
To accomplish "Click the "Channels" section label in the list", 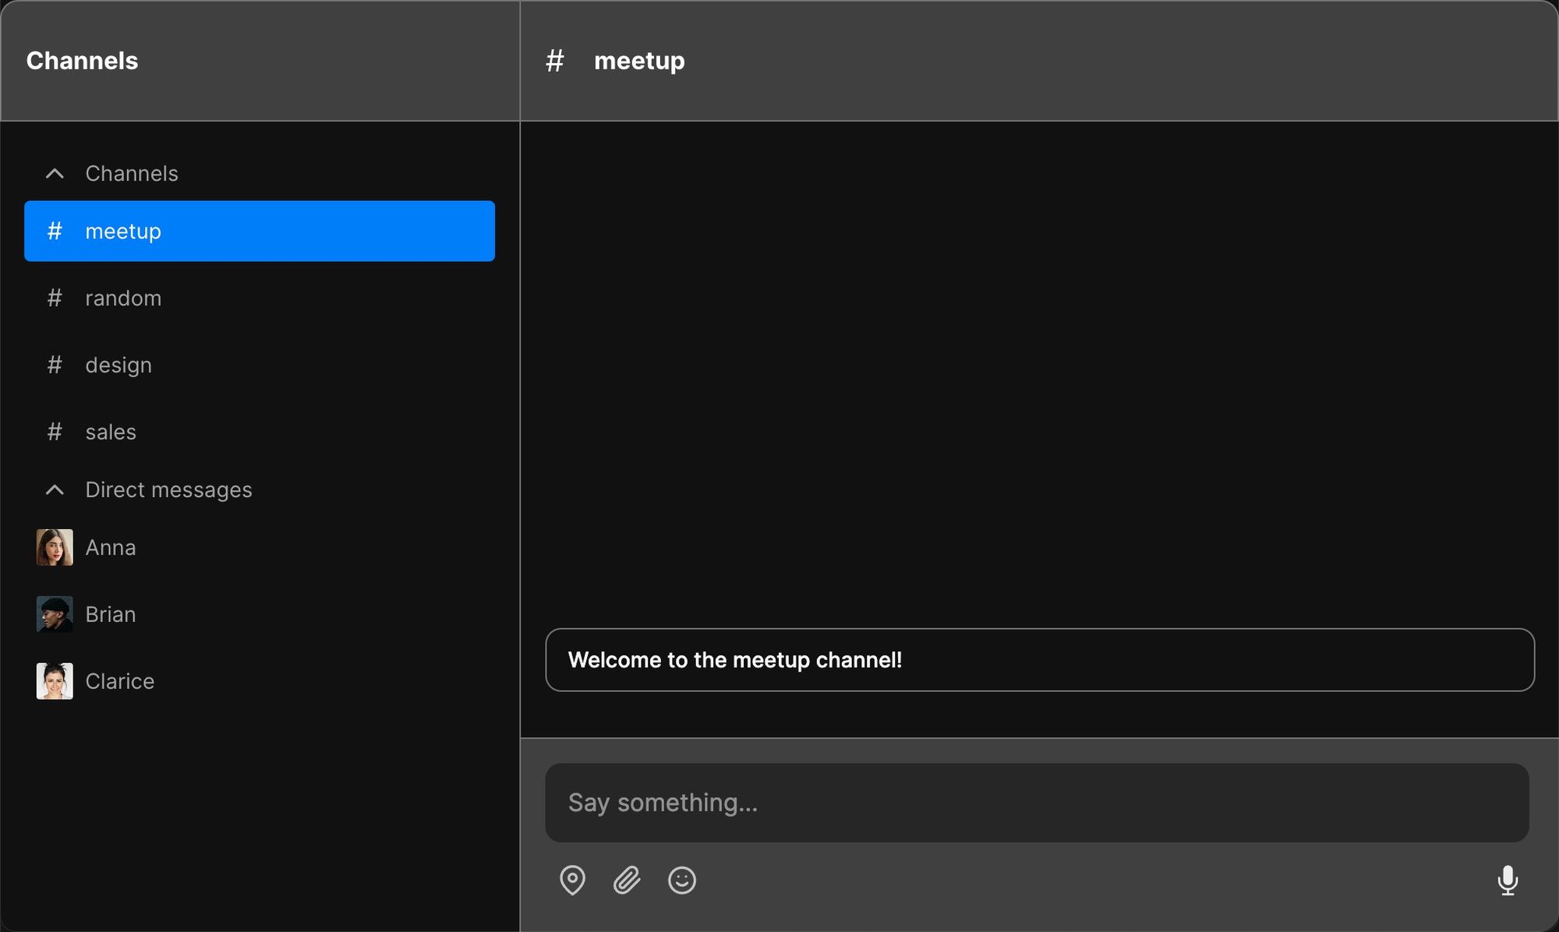I will point(132,173).
